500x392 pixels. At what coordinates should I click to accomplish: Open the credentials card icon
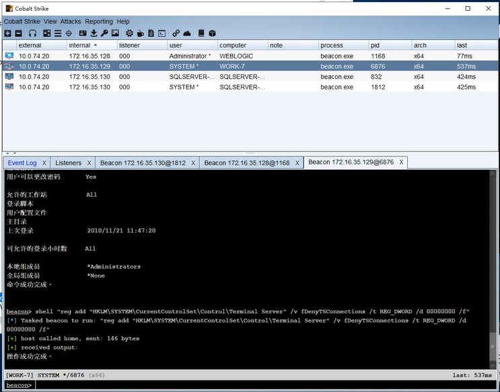(83, 33)
